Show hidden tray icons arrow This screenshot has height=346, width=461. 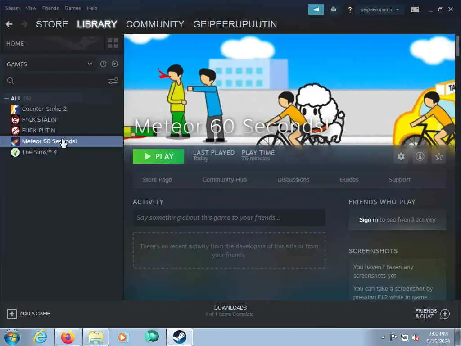click(x=383, y=338)
